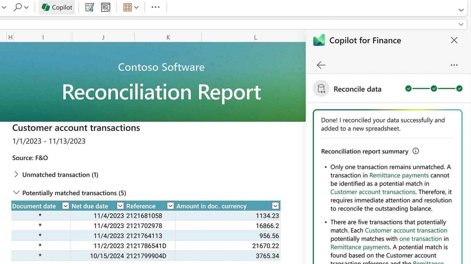Image resolution: width=471 pixels, height=264 pixels.
Task: Click the Reconciliation report summary heading
Action: [365, 151]
